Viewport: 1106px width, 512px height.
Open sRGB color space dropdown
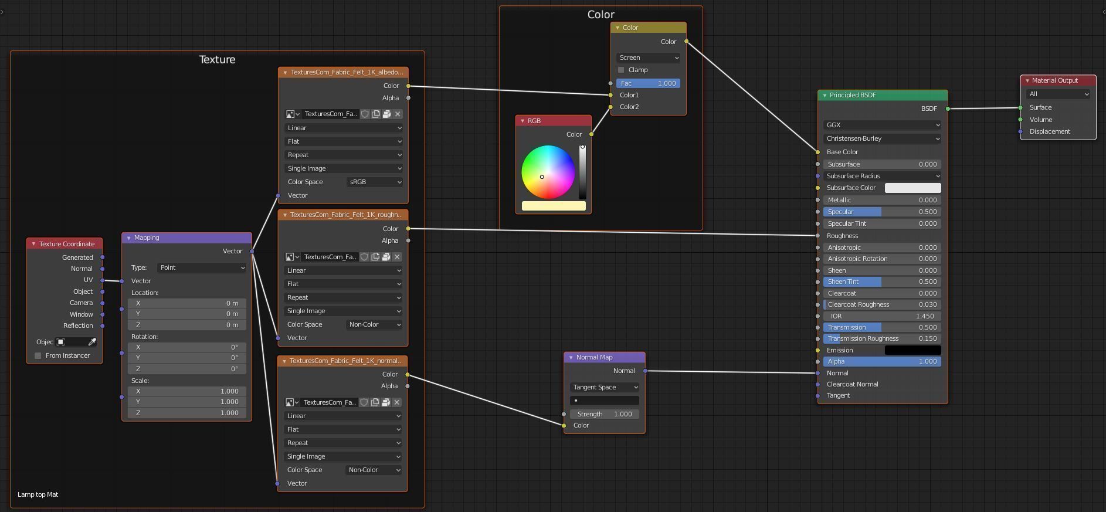click(375, 182)
